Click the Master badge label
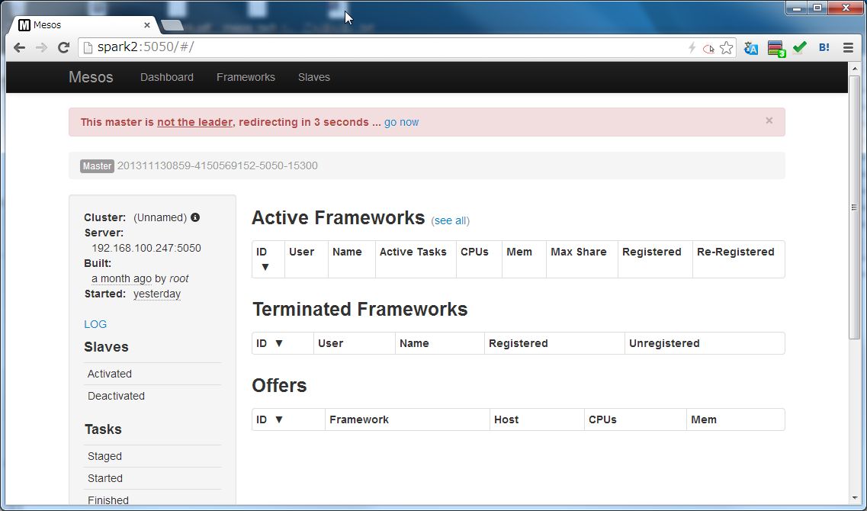The height and width of the screenshot is (511, 867). tap(98, 166)
